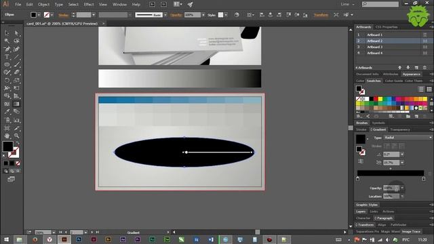Open the gradient angle dropdown arrow
This screenshot has height=244, width=434.
pyautogui.click(x=402, y=155)
